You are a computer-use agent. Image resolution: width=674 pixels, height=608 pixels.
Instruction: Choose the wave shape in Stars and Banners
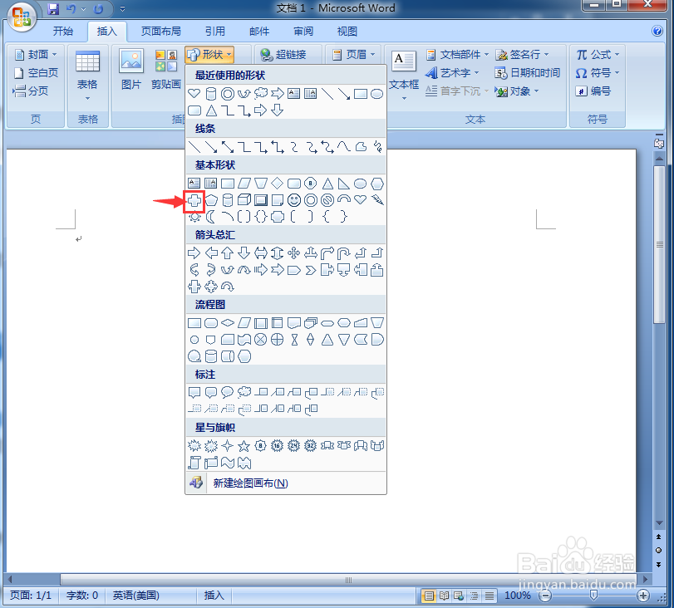(x=228, y=463)
